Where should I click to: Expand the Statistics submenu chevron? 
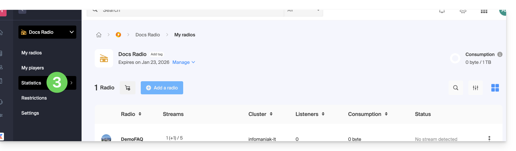tap(71, 83)
